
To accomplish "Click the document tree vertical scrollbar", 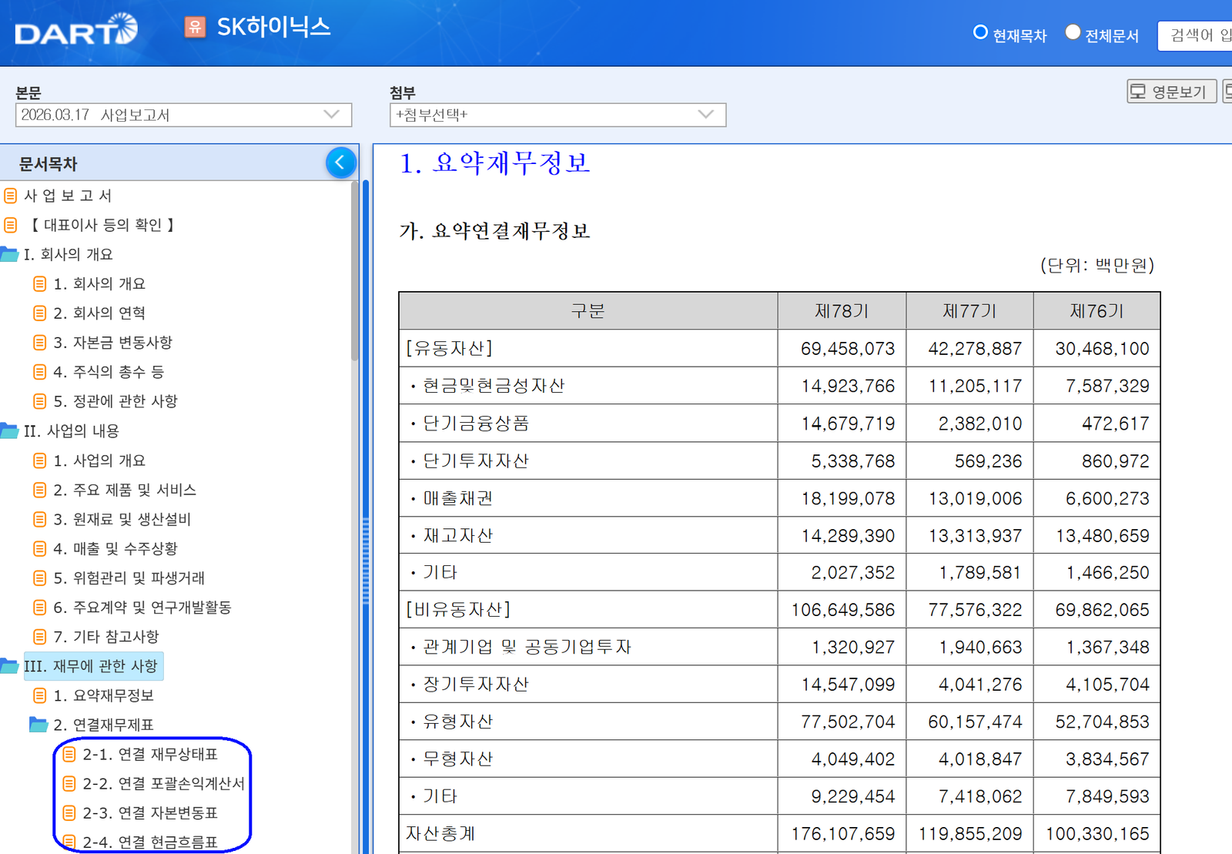I will click(x=355, y=270).
